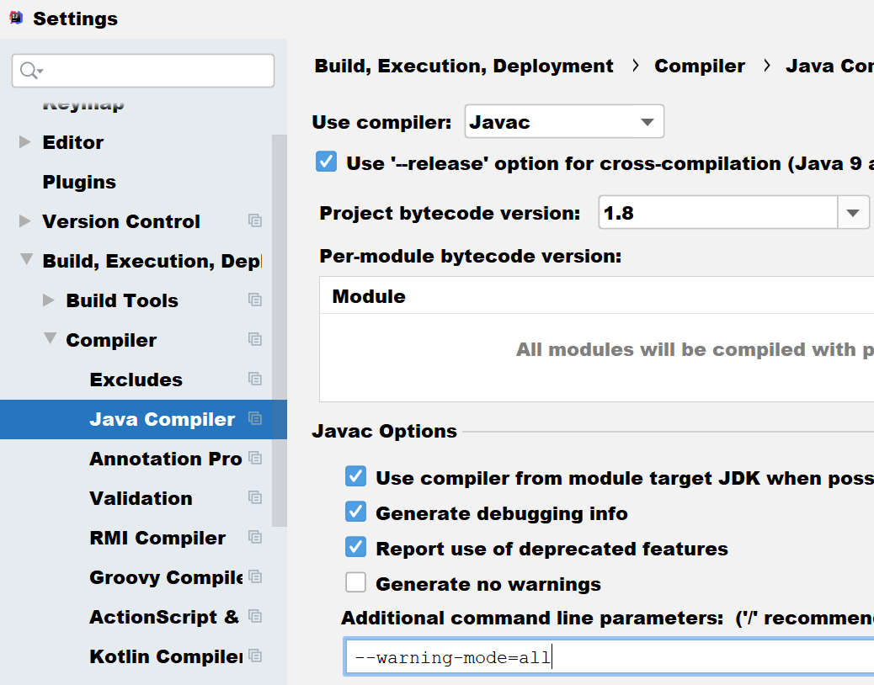The width and height of the screenshot is (874, 685).
Task: Select Plugins in settings tree
Action: point(79,182)
